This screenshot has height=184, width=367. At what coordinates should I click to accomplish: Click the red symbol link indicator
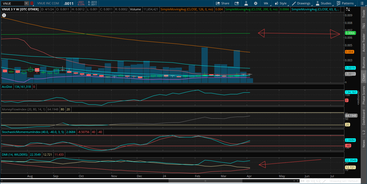32,3
